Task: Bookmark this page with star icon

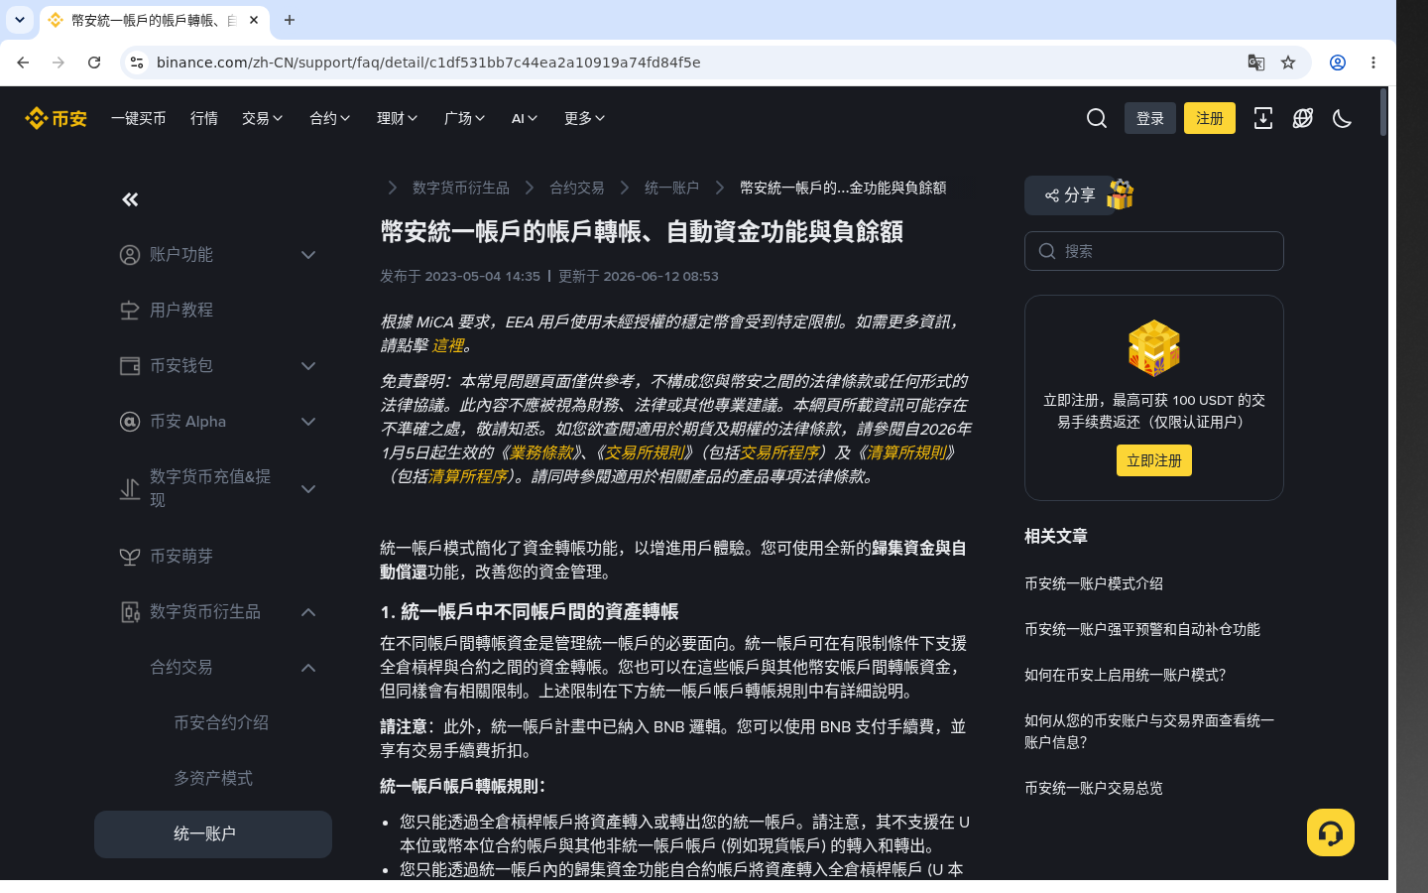Action: click(x=1288, y=63)
